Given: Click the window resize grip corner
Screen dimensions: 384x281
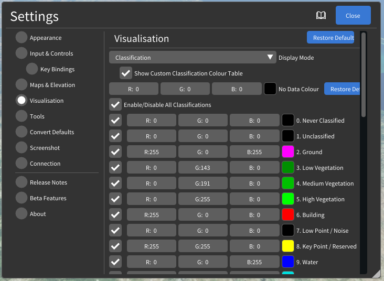Looking at the screenshot, I should coord(376,273).
